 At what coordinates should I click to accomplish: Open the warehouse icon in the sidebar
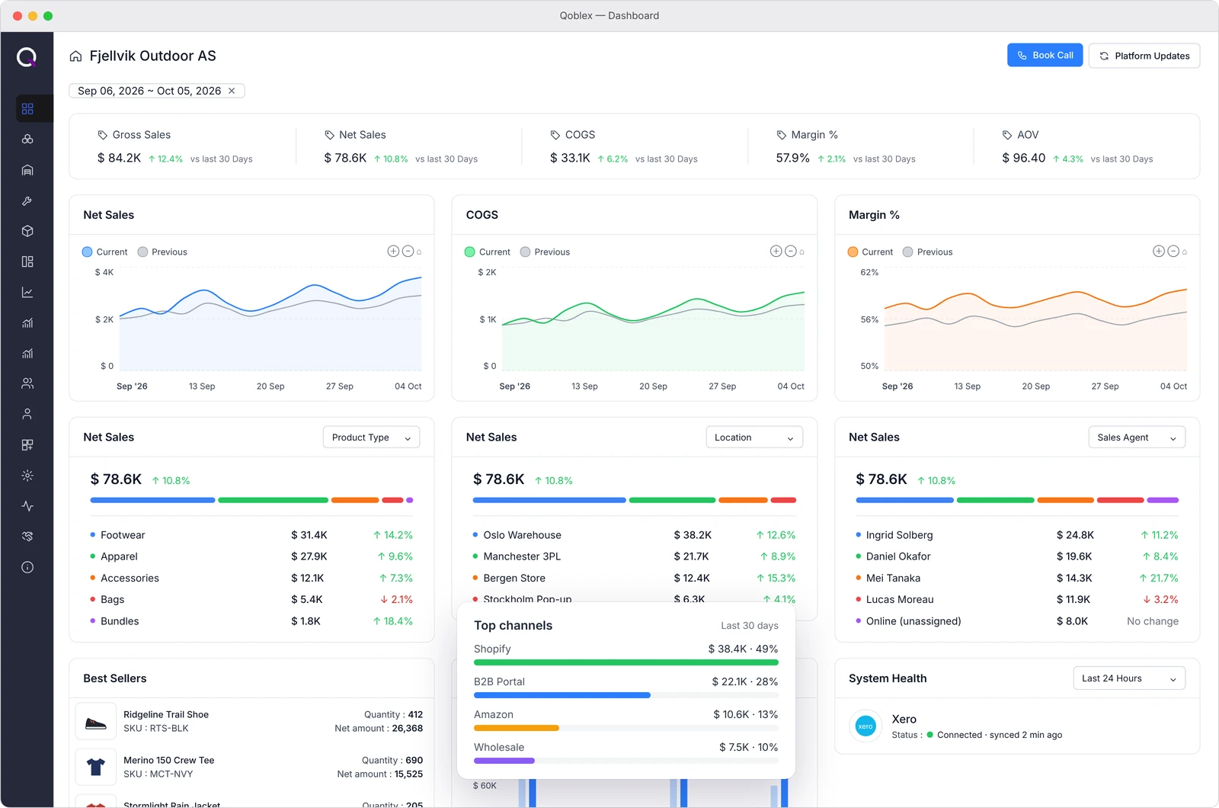pos(27,170)
